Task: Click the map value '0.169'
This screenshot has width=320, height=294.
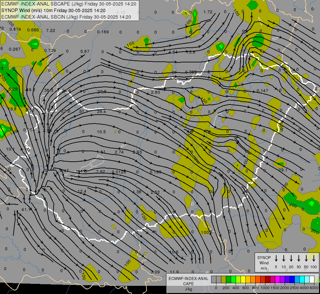Action: (x=103, y=32)
